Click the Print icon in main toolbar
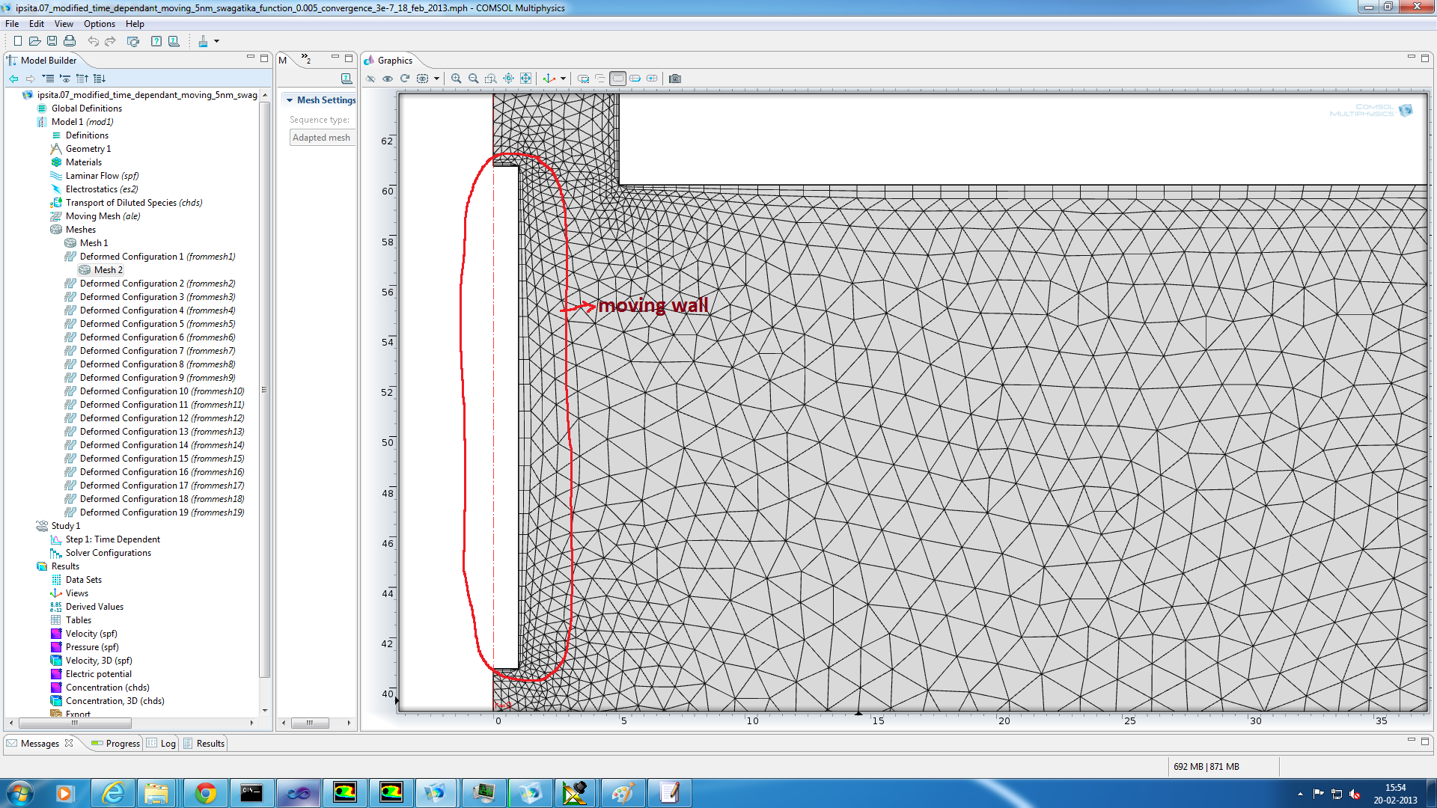 click(70, 41)
